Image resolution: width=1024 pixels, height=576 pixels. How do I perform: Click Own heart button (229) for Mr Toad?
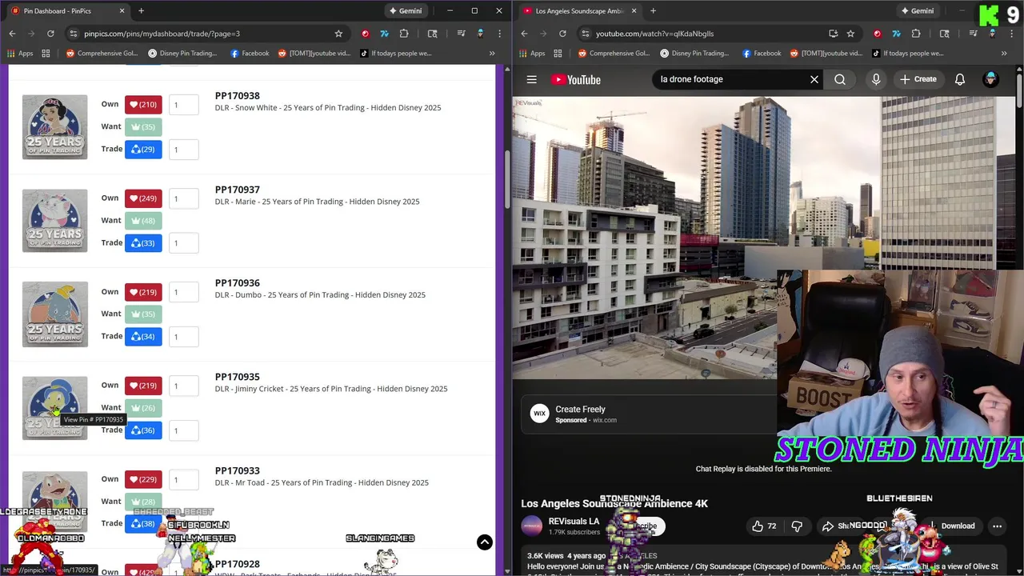(x=143, y=479)
